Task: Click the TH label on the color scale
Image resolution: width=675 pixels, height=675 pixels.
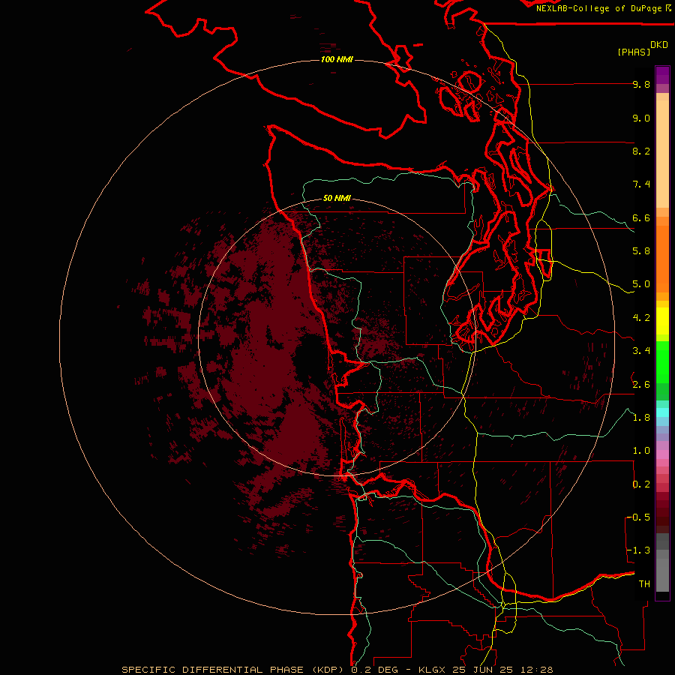Action: tap(644, 584)
